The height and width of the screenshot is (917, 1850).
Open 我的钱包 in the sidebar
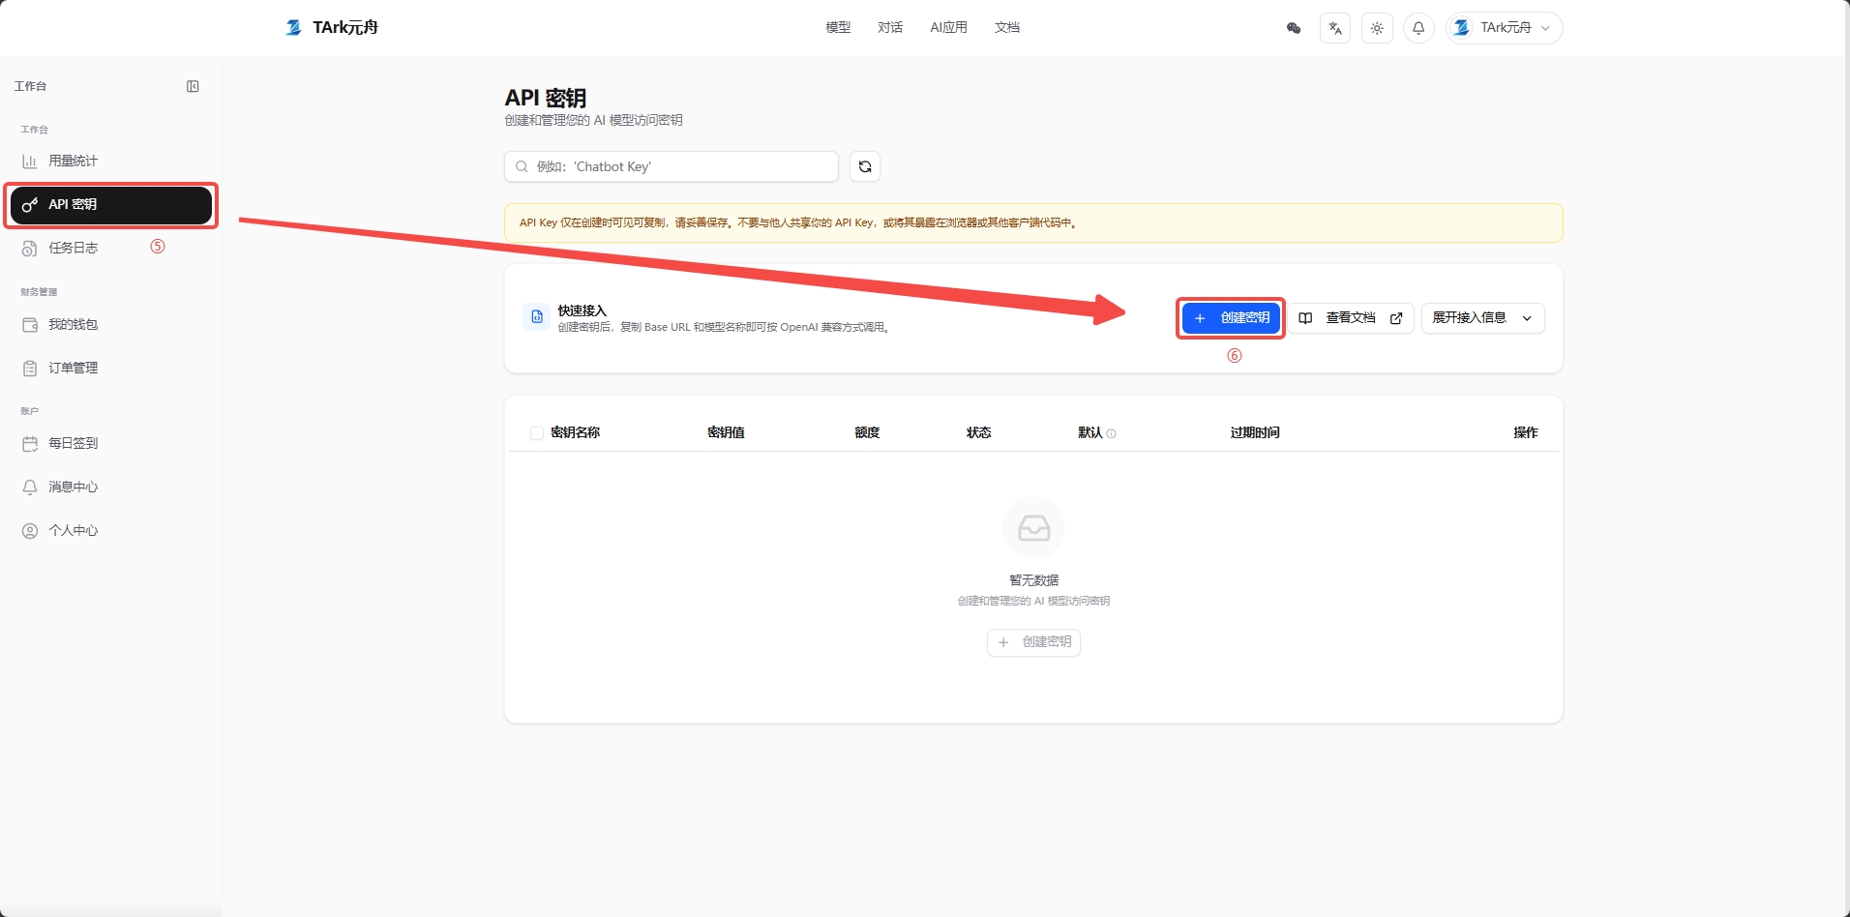pyautogui.click(x=111, y=324)
